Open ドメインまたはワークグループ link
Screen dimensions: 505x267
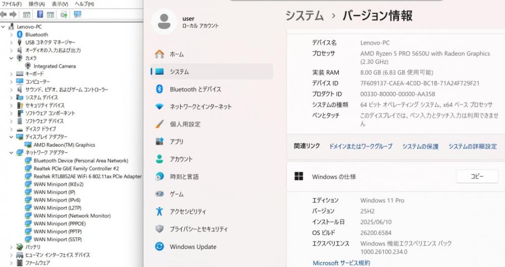pos(361,146)
